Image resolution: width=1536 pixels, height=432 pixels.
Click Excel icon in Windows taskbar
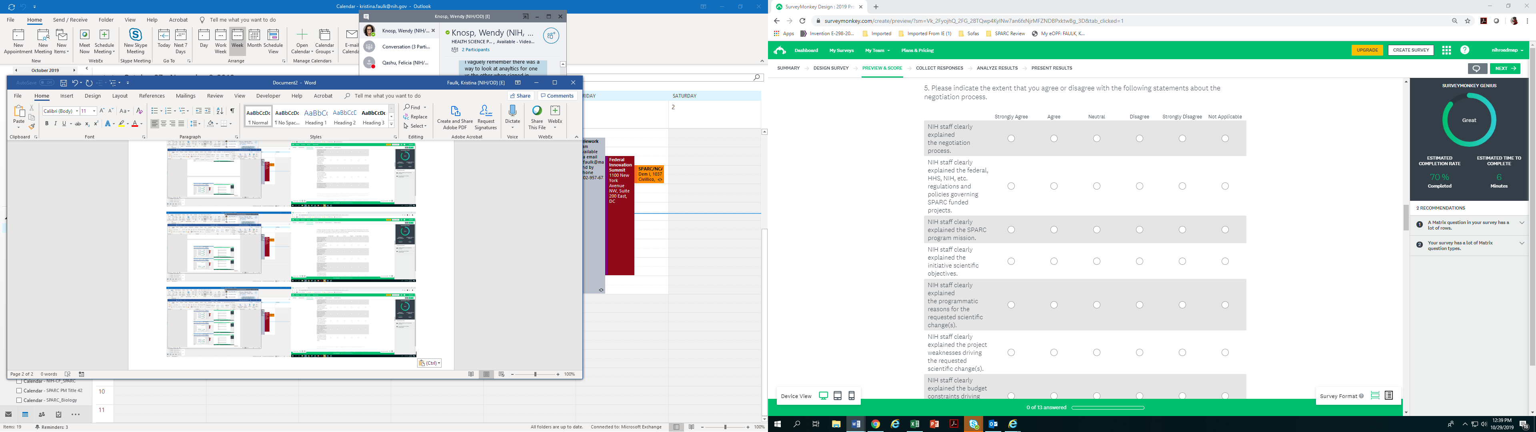pos(914,424)
